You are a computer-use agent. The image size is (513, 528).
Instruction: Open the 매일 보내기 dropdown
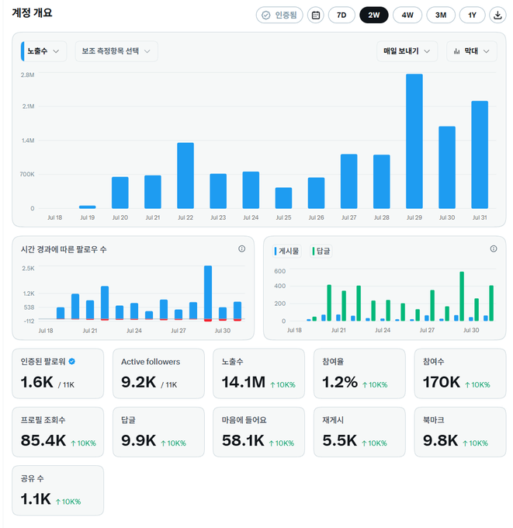[407, 51]
